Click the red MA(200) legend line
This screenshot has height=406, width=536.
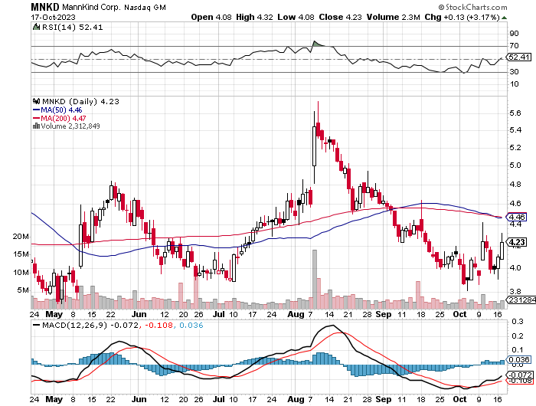[x=35, y=118]
